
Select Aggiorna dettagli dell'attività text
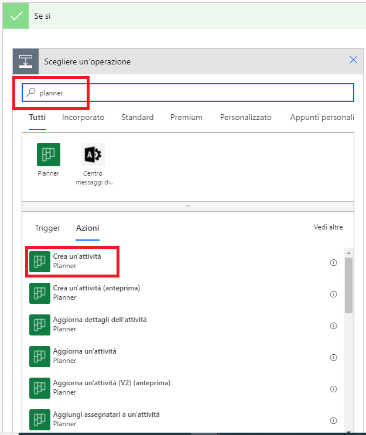click(100, 320)
